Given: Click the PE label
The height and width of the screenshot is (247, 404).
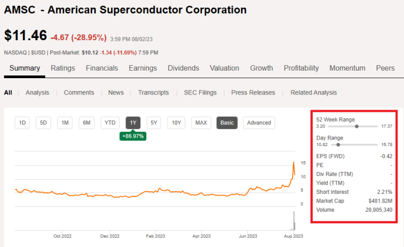Looking at the screenshot, I should (320, 165).
